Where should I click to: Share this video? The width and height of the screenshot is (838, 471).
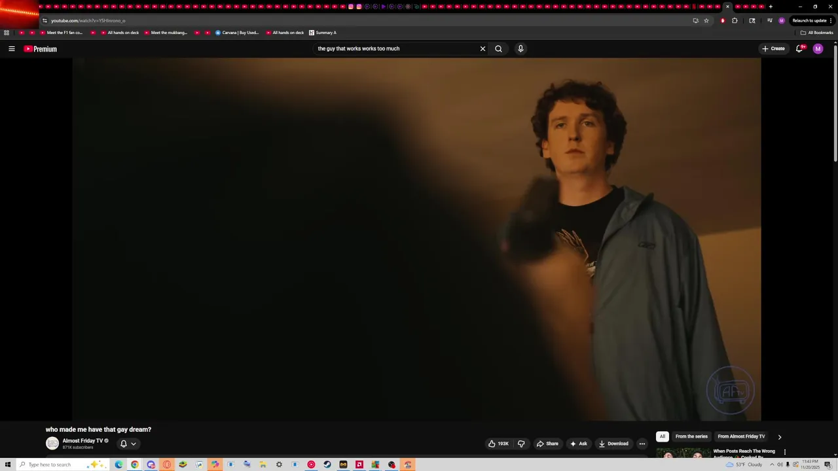point(547,444)
